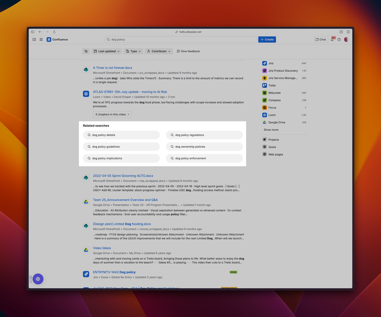Show more product filters
Screen dimensions: 381x317
tap(271, 130)
